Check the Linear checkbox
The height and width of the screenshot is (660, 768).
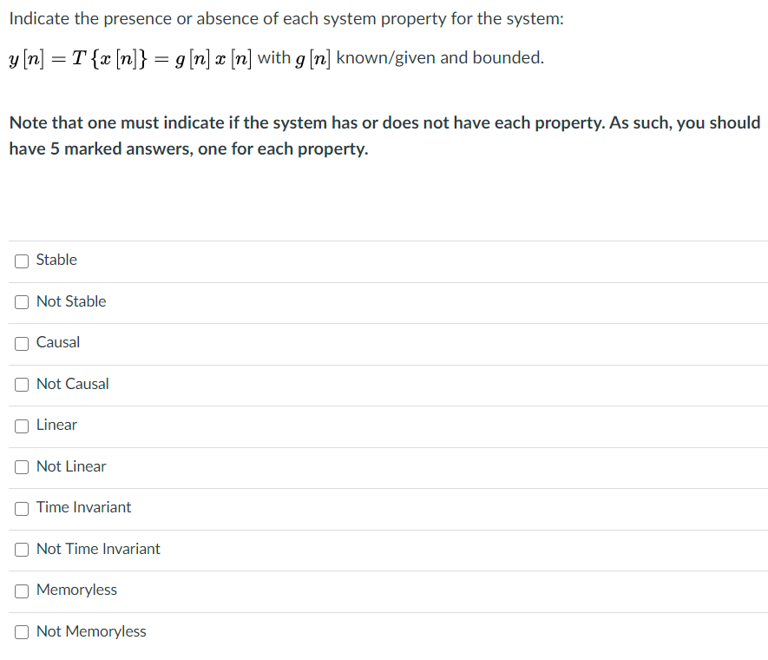click(21, 426)
